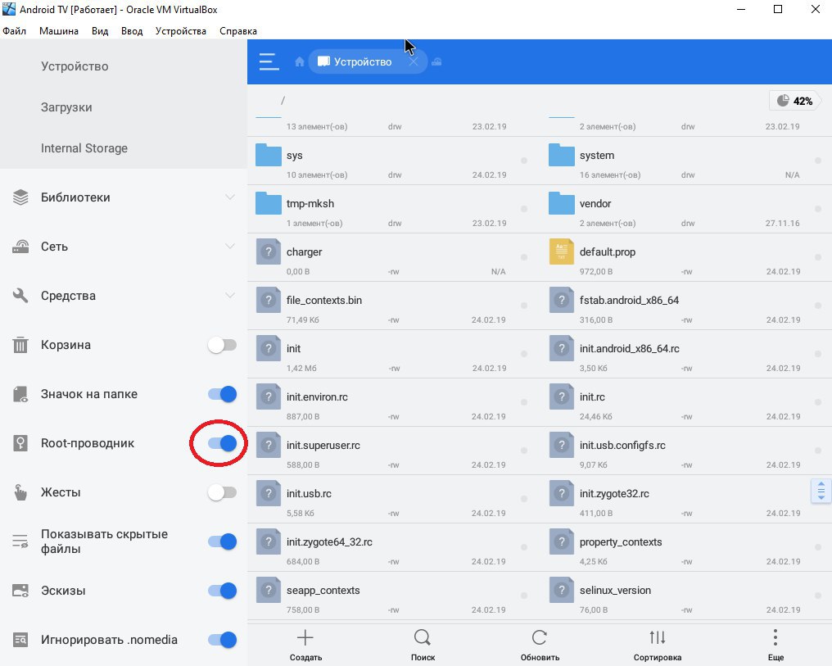This screenshot has width=832, height=666.
Task: Open the tmp-mksh folder
Action: [269, 203]
